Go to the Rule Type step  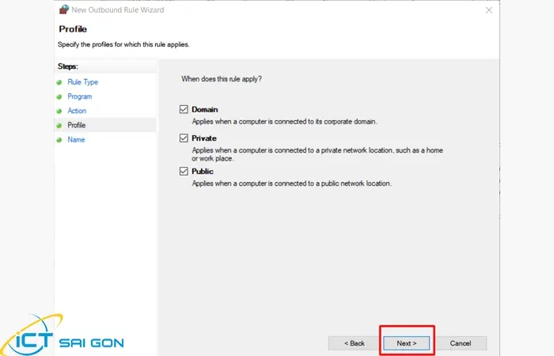82,82
